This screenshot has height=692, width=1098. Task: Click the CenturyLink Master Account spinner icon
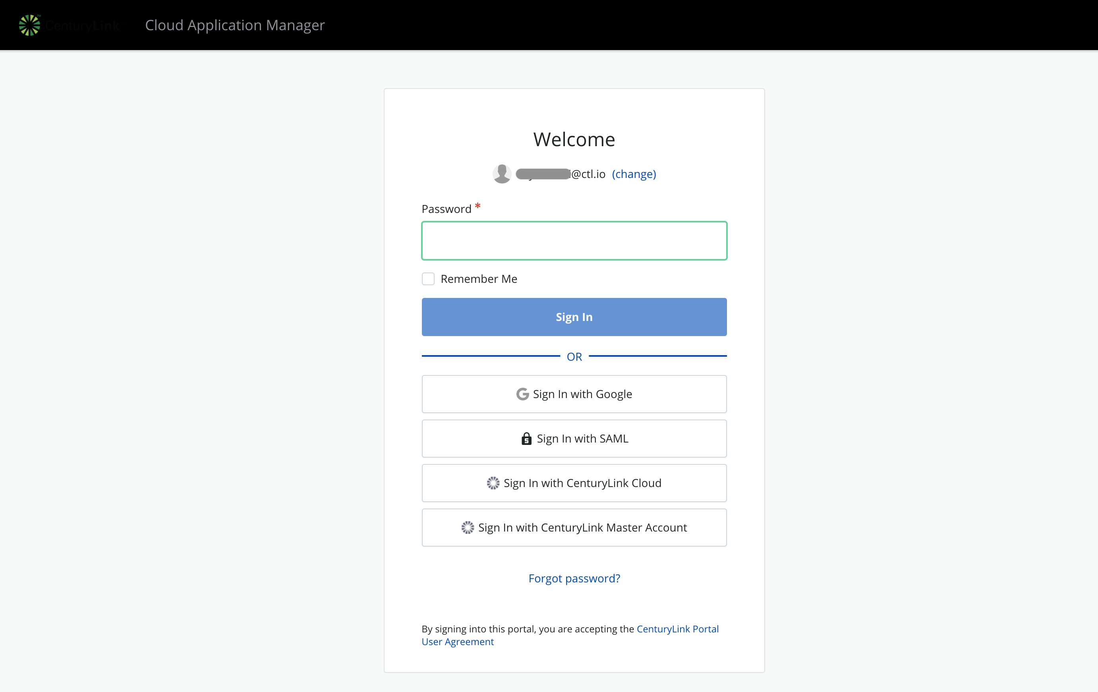(x=466, y=527)
